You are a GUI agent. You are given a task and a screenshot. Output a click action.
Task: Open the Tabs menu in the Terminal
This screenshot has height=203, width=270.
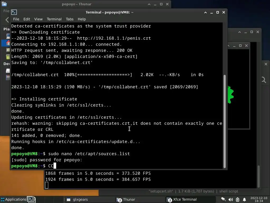pos(70,19)
